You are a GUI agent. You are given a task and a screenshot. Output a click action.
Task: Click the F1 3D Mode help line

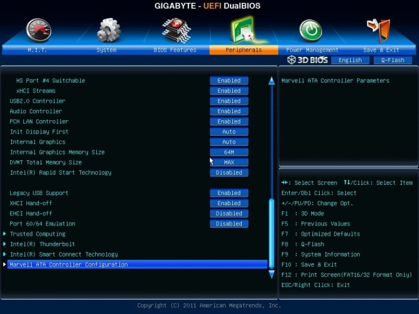point(303,214)
